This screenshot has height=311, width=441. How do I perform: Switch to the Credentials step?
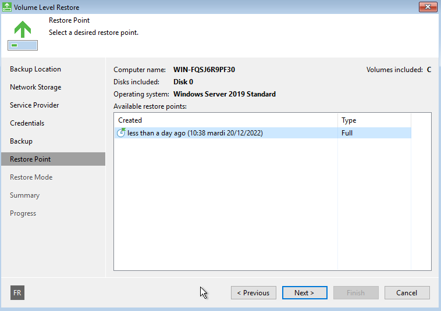27,123
